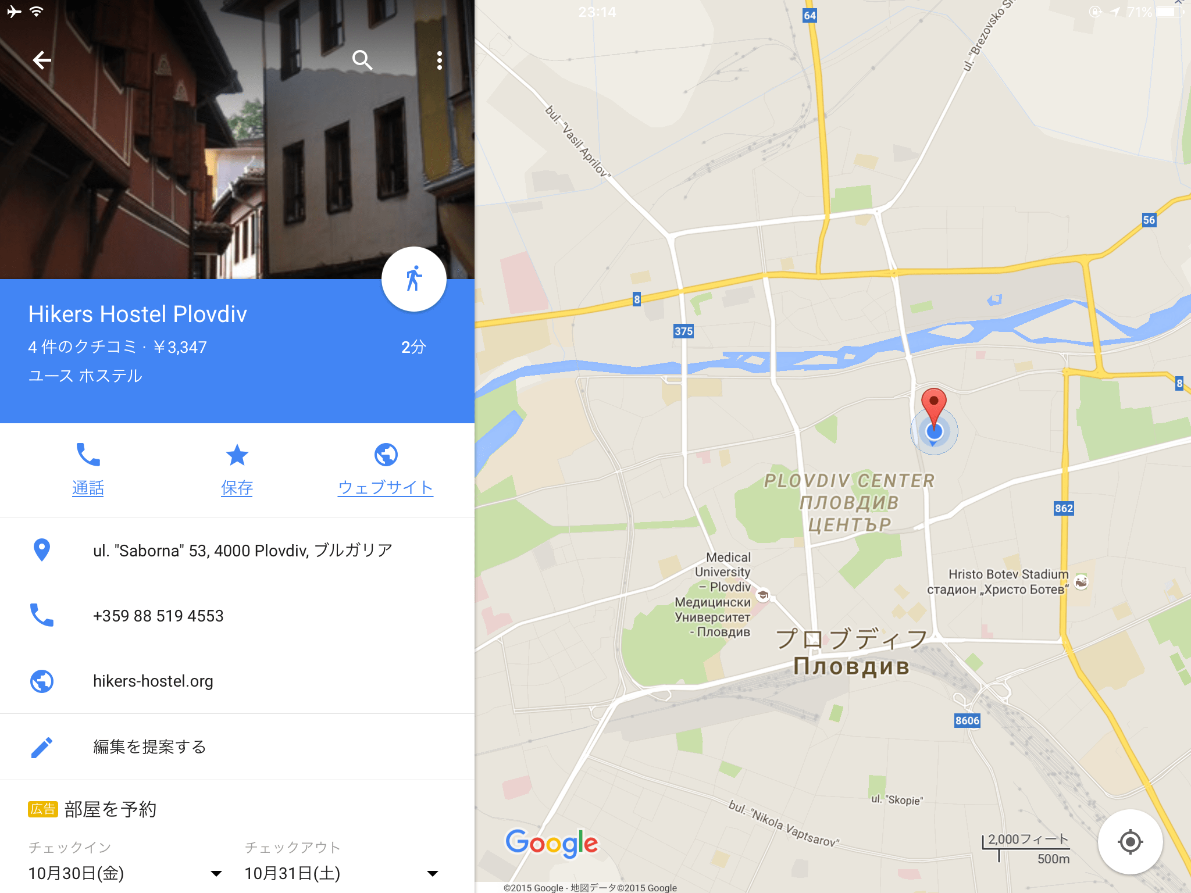Open the three-dot overflow menu
This screenshot has height=893, width=1191.
coord(440,60)
